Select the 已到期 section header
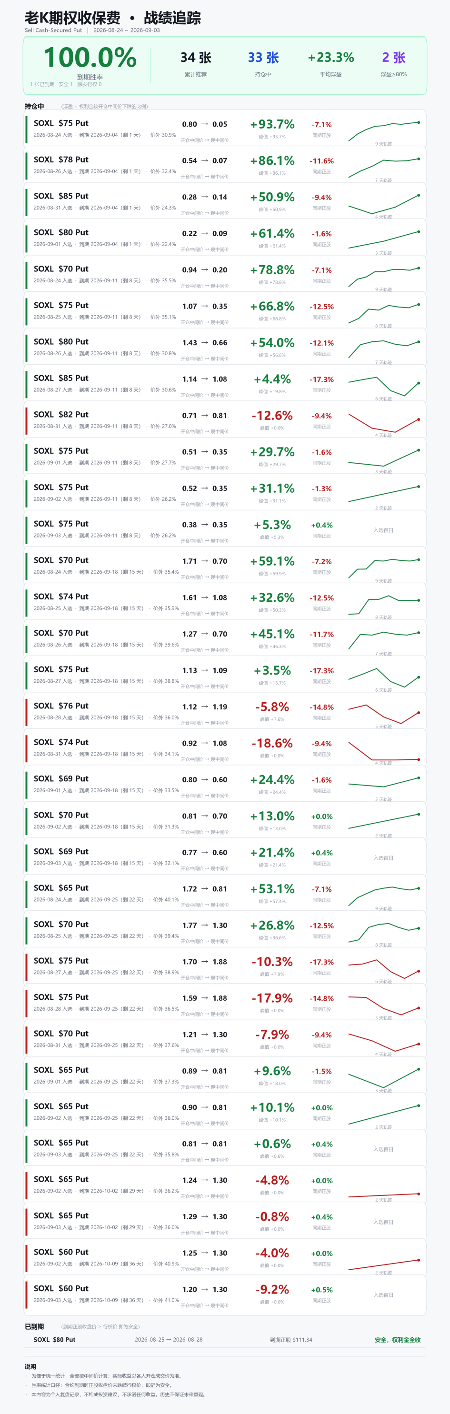The width and height of the screenshot is (450, 1414). pos(34,1327)
